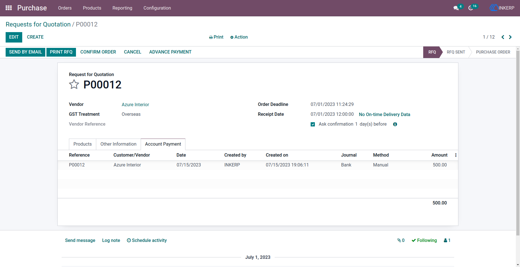
Task: Open the Print dropdown
Action: pyautogui.click(x=216, y=37)
